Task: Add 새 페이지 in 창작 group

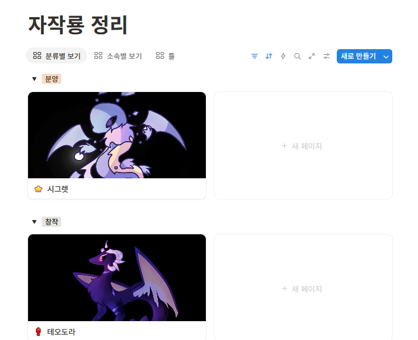Action: 303,288
